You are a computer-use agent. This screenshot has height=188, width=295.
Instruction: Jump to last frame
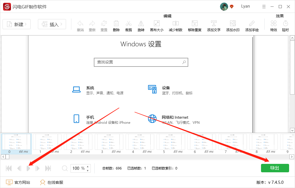[48, 168]
